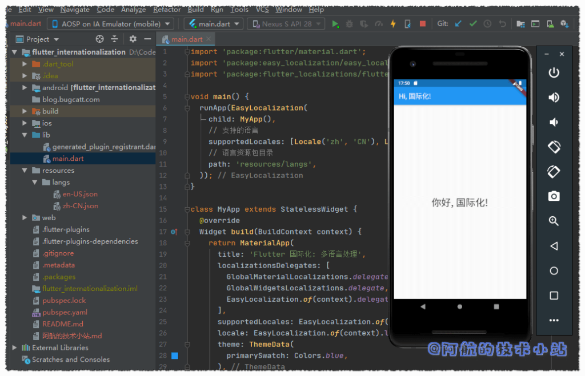Expand the web folder in the project tree
The width and height of the screenshot is (585, 376).
click(24, 217)
